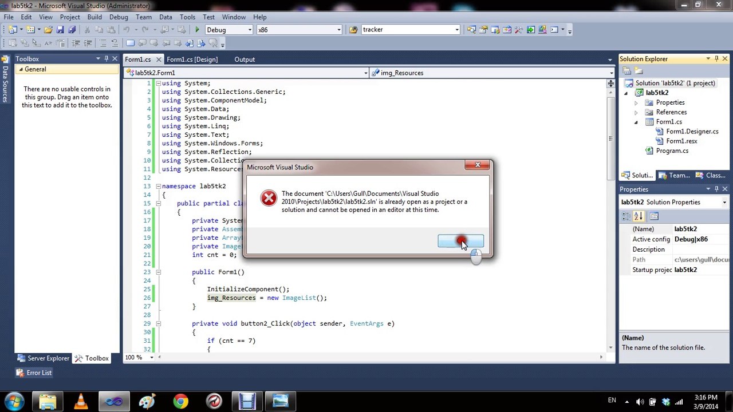
Task: Open the editor zoom 100 % dropdown
Action: [x=151, y=357]
